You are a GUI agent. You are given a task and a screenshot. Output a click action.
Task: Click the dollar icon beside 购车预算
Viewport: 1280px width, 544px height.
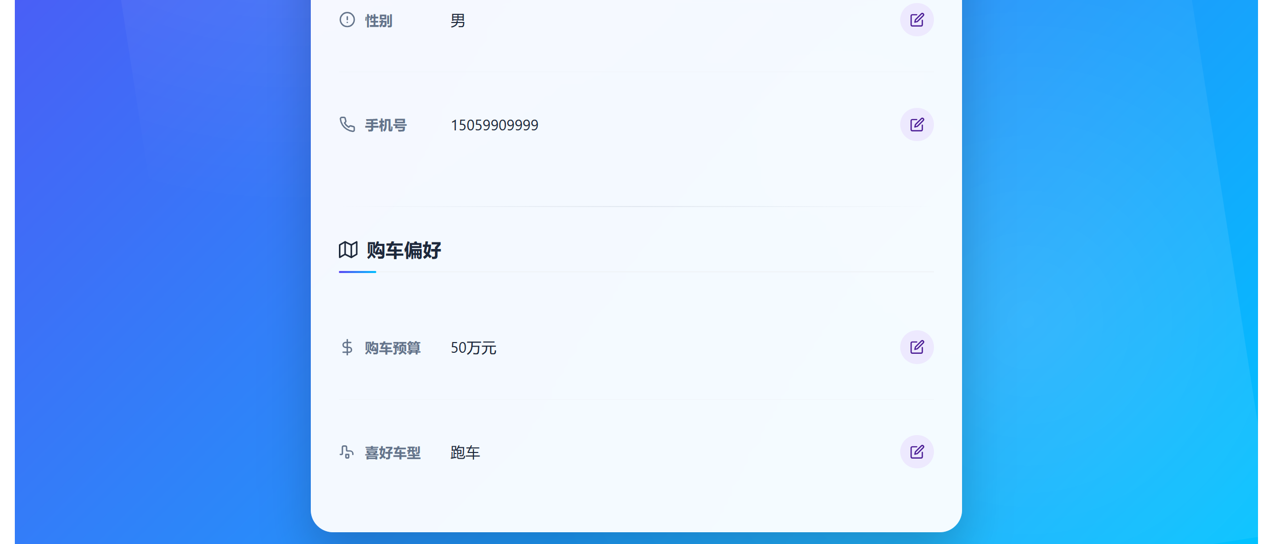(x=347, y=347)
